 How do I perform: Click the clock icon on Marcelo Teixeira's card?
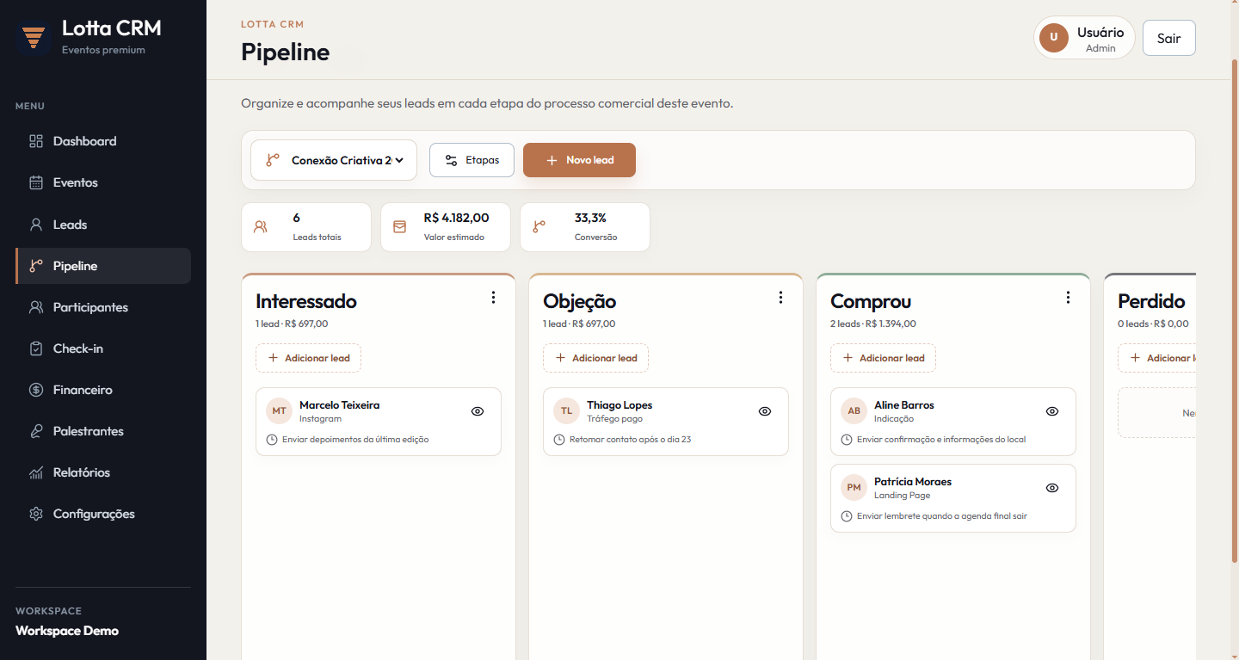[272, 440]
